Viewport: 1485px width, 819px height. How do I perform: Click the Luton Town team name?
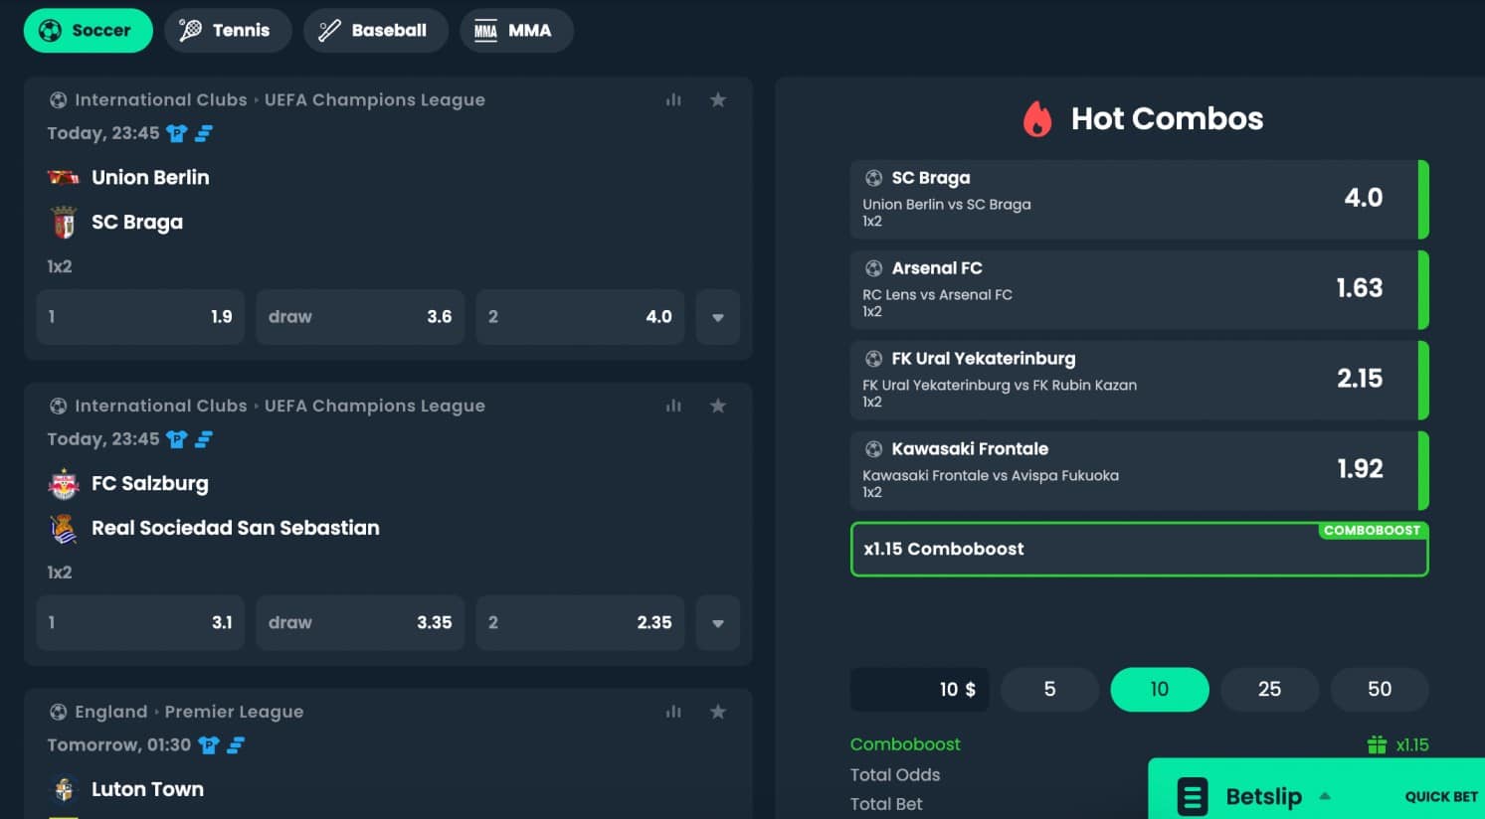[147, 789]
